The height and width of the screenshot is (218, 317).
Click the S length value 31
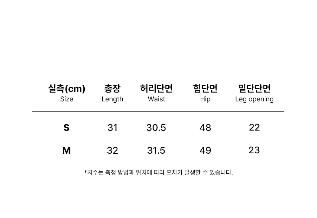click(x=113, y=128)
